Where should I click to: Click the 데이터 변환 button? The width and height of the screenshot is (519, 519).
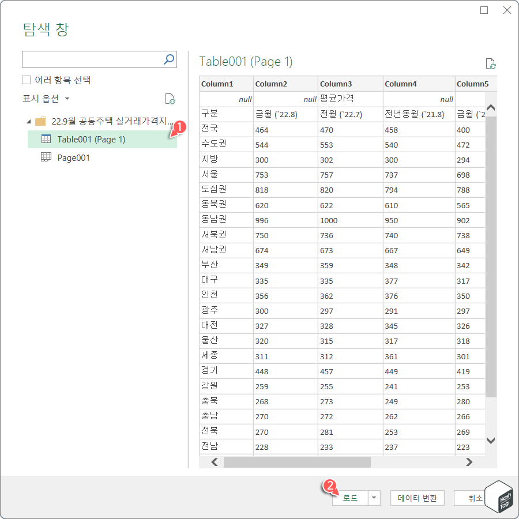pyautogui.click(x=417, y=498)
